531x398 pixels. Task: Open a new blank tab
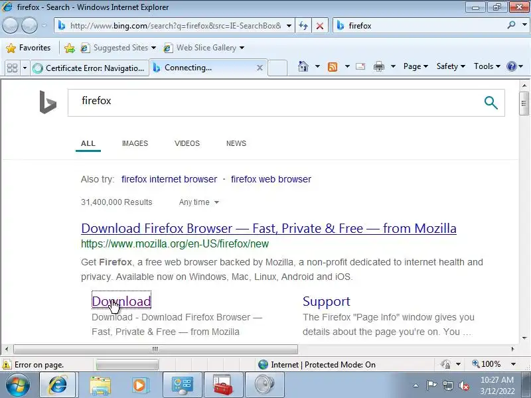coord(277,68)
